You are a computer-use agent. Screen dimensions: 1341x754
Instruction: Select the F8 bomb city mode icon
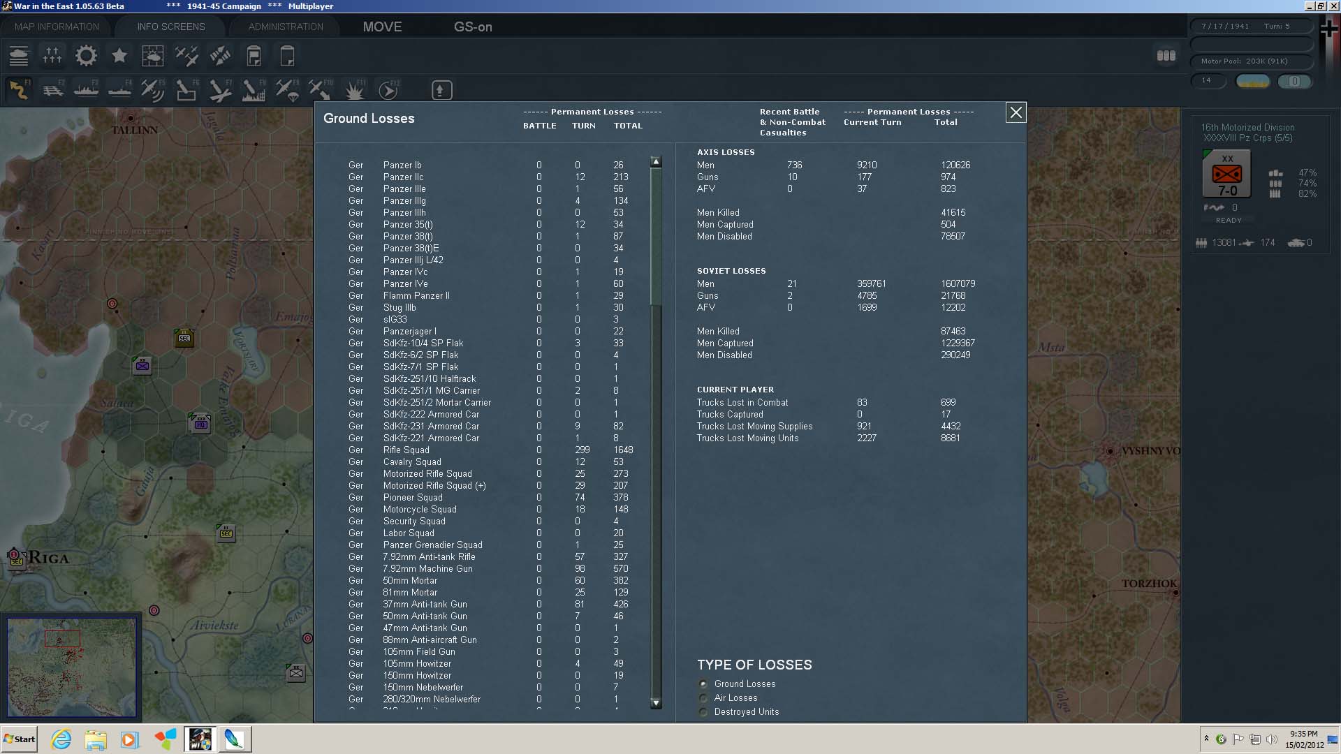click(254, 90)
